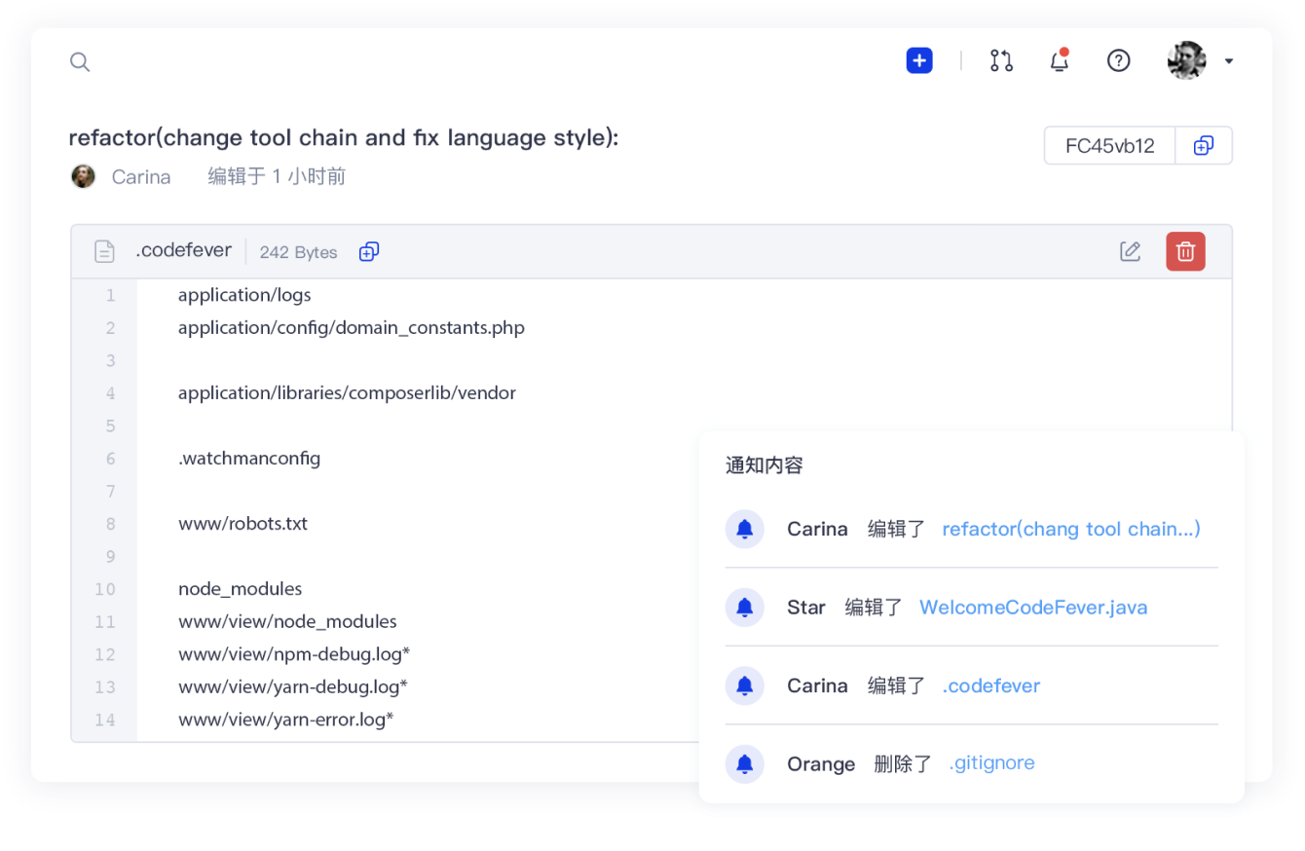Click the name Star in notifications

point(806,608)
